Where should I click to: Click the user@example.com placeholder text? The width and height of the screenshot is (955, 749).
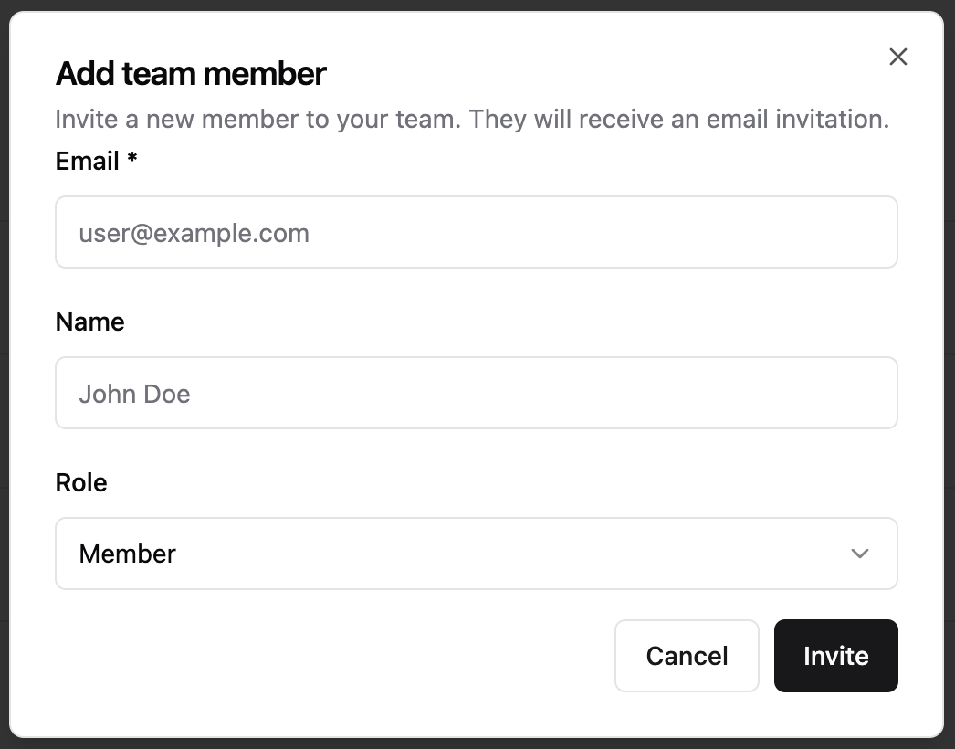(194, 233)
